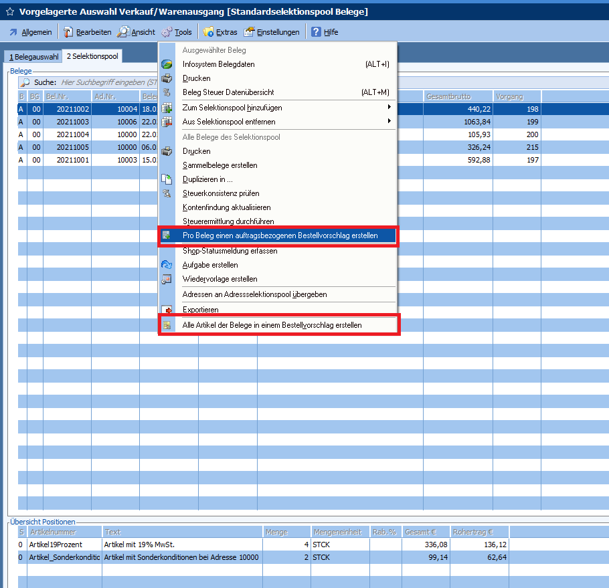This screenshot has height=588, width=609.
Task: Open the Hilfe toolbar button
Action: click(324, 32)
